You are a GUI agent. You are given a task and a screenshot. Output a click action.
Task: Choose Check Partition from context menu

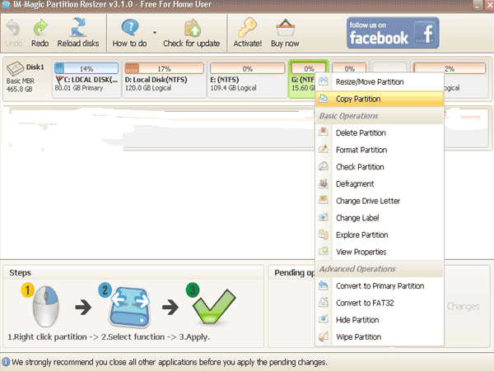click(x=380, y=167)
